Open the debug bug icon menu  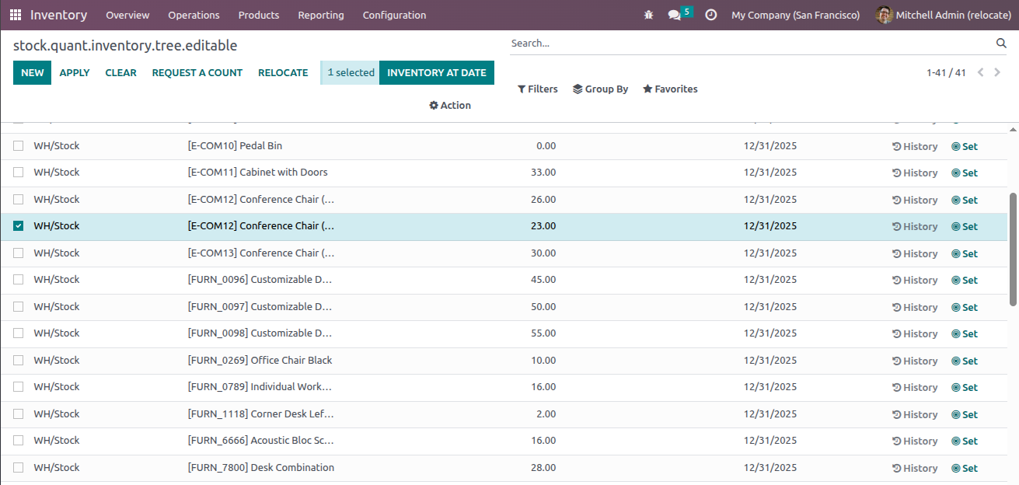click(x=649, y=15)
